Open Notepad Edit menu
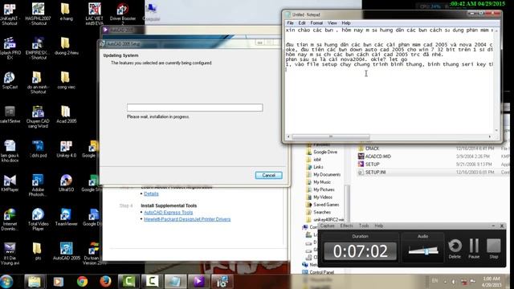 (x=302, y=23)
